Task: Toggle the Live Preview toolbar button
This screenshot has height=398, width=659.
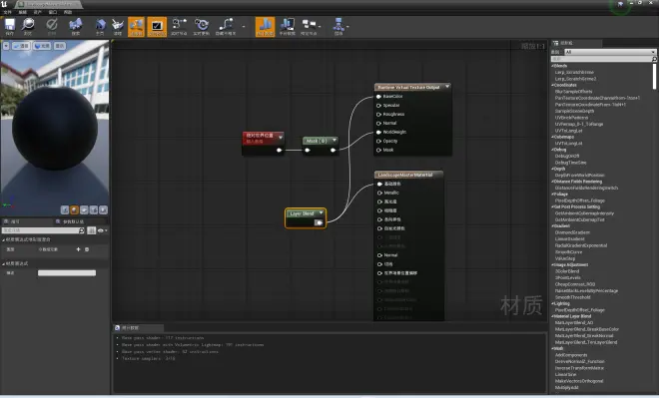Action: click(x=157, y=27)
